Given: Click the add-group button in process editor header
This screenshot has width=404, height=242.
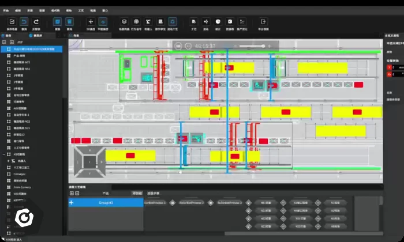Looking at the screenshot, I should [137, 193].
